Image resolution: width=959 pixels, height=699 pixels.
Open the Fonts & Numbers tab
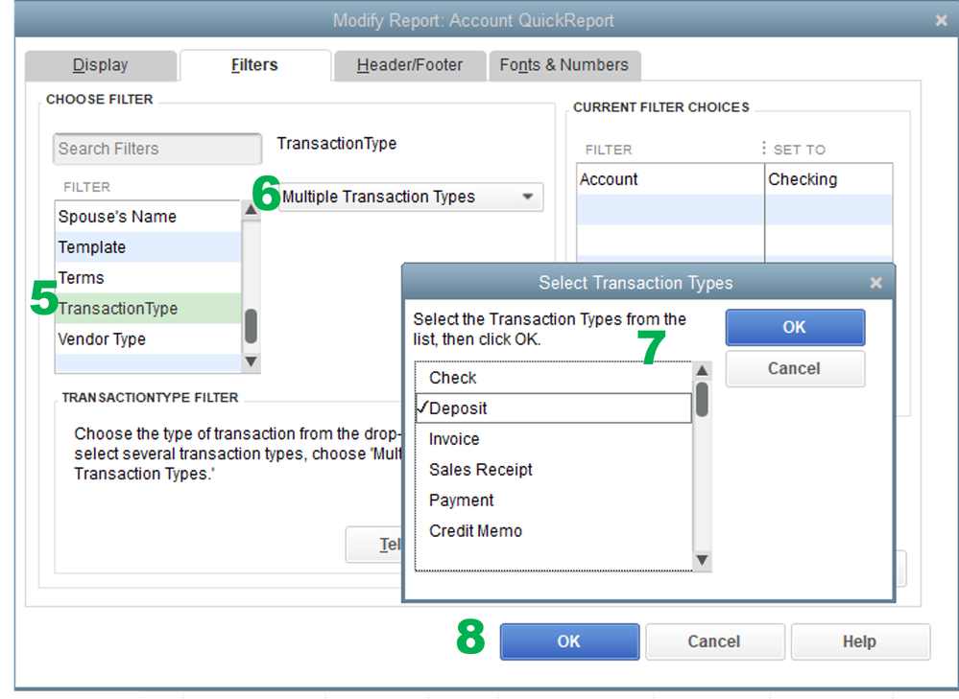[563, 65]
